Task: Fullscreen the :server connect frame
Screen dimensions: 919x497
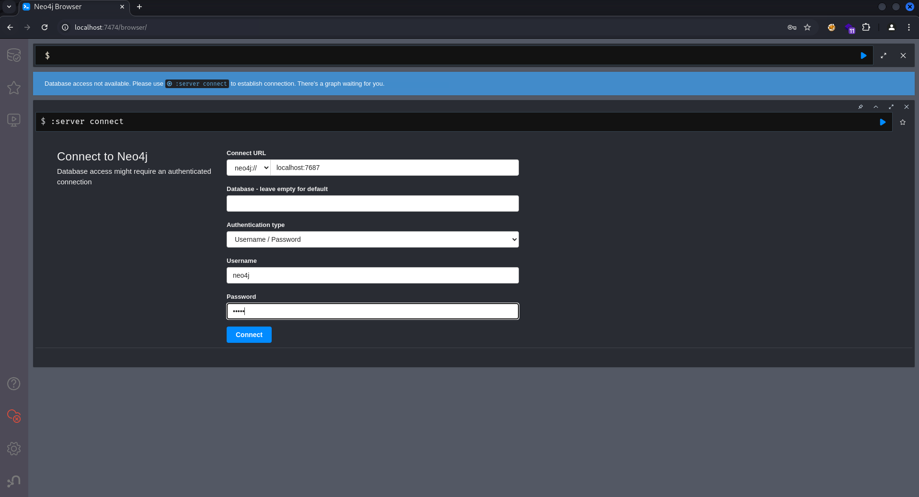Action: click(x=891, y=107)
